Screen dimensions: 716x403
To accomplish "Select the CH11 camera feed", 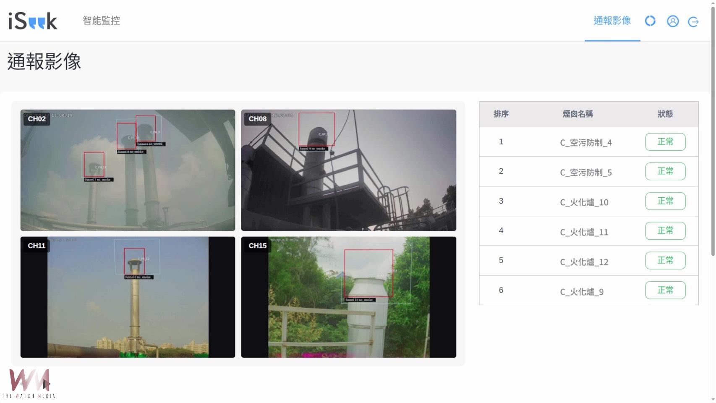I will click(x=128, y=297).
